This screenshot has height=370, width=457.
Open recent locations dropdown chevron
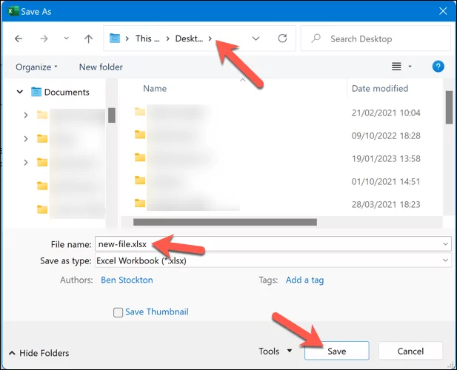(x=67, y=38)
